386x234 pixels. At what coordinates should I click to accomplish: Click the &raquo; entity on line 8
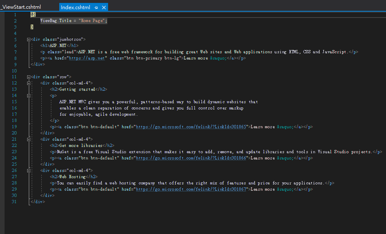point(218,58)
